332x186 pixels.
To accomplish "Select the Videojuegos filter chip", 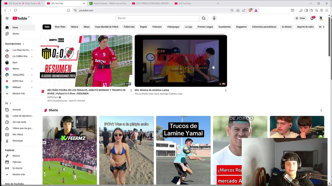I will point(173,27).
